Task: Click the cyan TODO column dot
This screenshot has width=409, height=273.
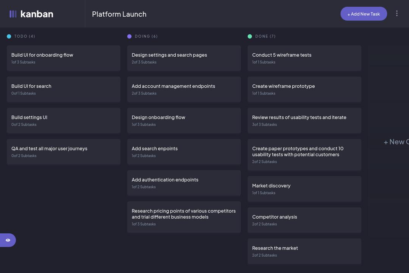Action: click(9, 36)
